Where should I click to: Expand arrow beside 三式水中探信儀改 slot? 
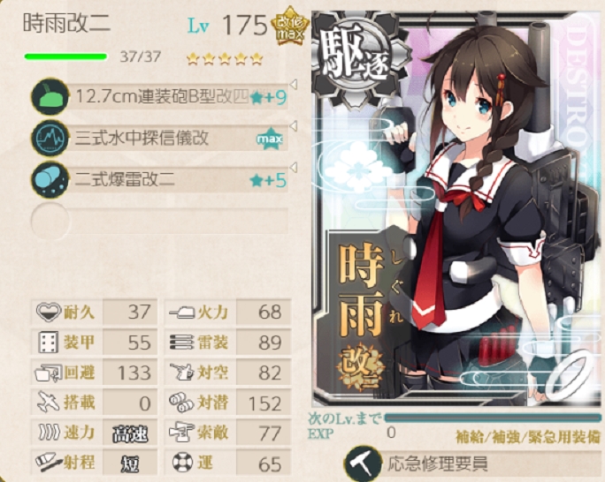pyautogui.click(x=294, y=126)
